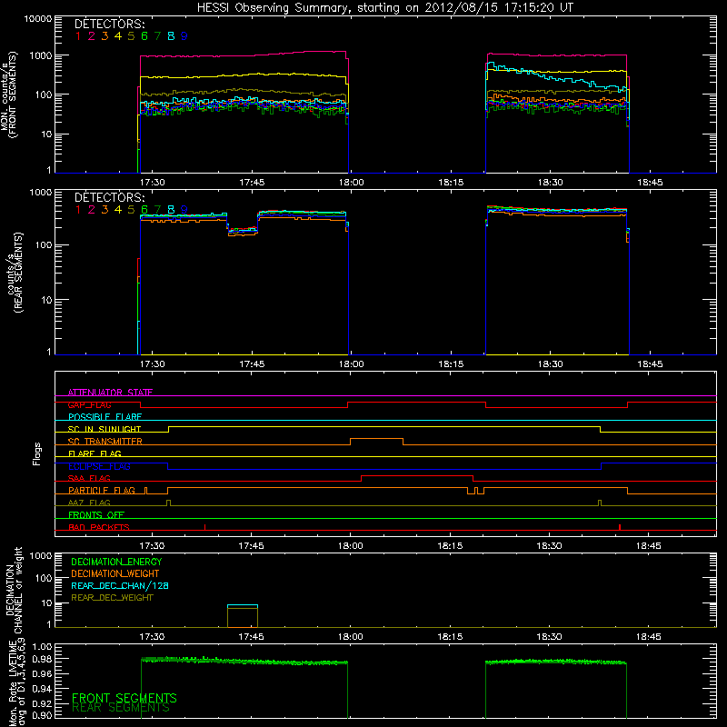
Task: Click the rear segments counts/s y-axis title
Action: coord(15,273)
